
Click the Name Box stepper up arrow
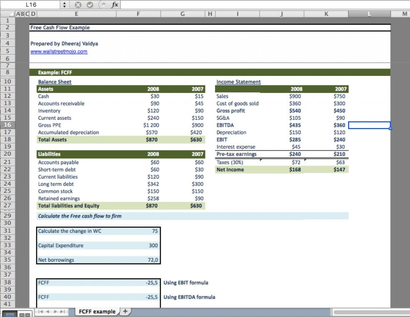pyautogui.click(x=64, y=3)
